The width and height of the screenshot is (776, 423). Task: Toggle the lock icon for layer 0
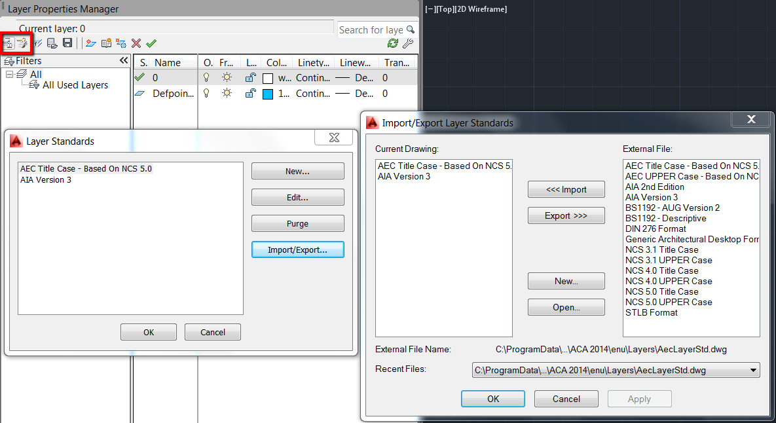tap(250, 78)
